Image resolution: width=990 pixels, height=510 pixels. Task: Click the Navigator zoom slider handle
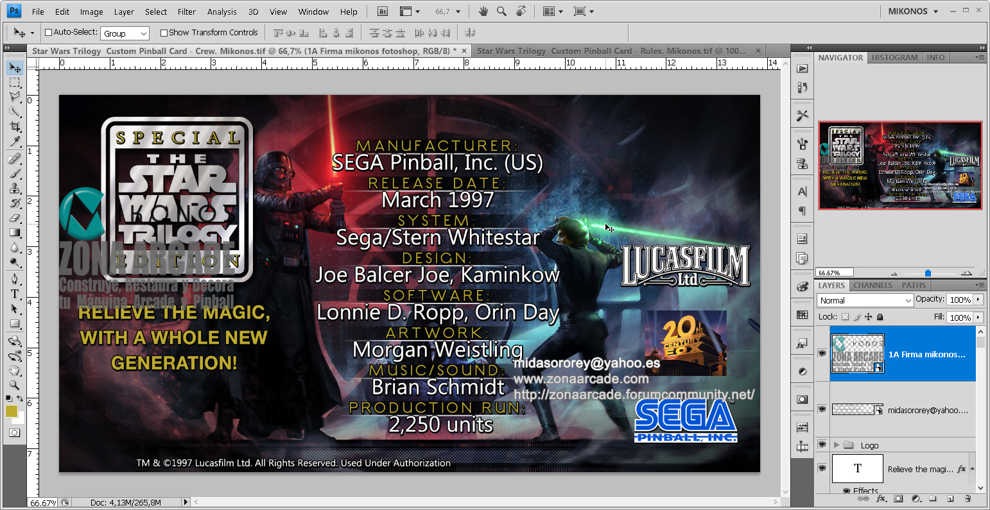pyautogui.click(x=928, y=273)
